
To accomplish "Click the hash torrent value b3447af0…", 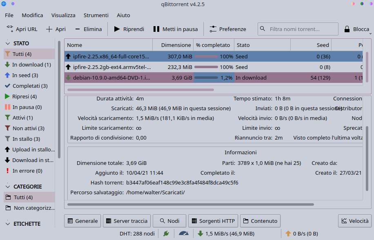I will [x=182, y=182].
